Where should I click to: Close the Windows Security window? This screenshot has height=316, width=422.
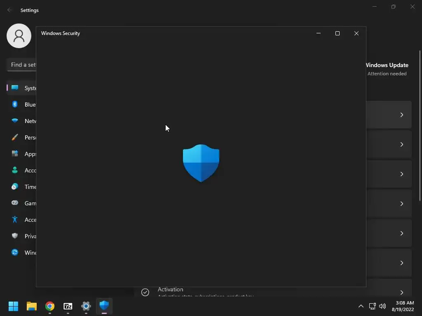pyautogui.click(x=356, y=33)
